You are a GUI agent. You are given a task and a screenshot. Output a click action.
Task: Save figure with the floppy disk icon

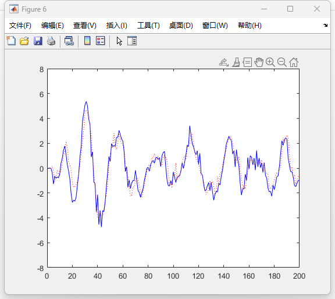(38, 41)
